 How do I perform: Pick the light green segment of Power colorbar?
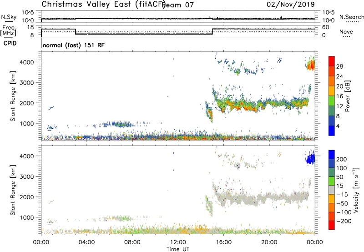(332, 101)
